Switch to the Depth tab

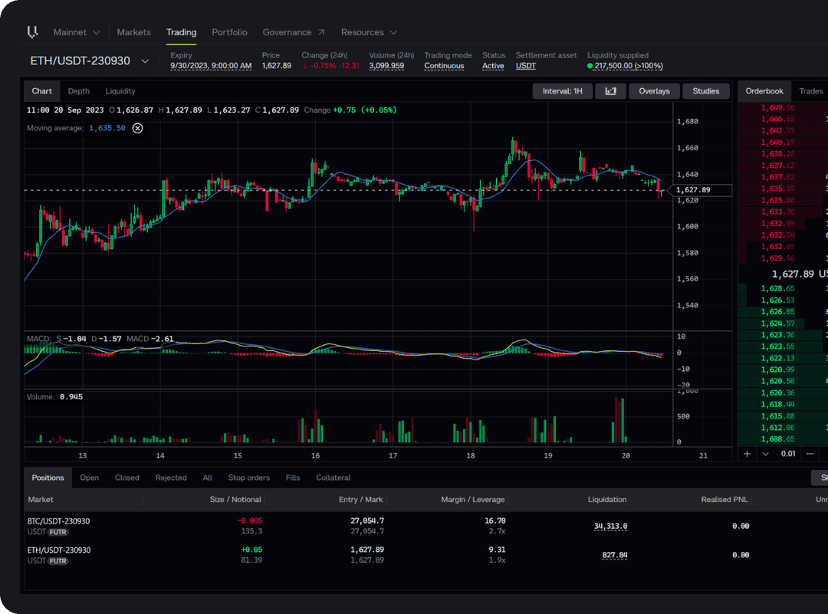click(78, 90)
